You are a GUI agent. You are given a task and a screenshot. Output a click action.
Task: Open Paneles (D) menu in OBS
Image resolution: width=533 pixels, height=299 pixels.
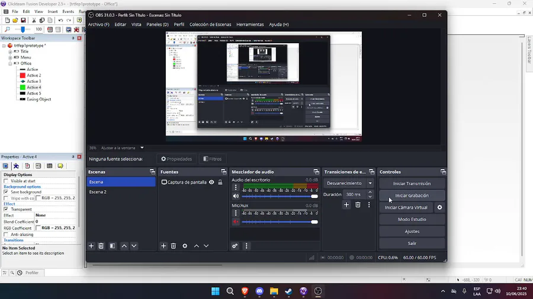[158, 24]
